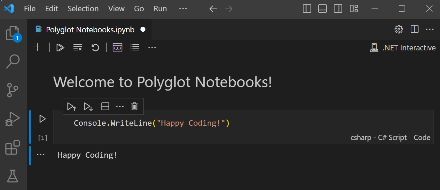
Task: Open the Search view in activity bar
Action: (13, 62)
